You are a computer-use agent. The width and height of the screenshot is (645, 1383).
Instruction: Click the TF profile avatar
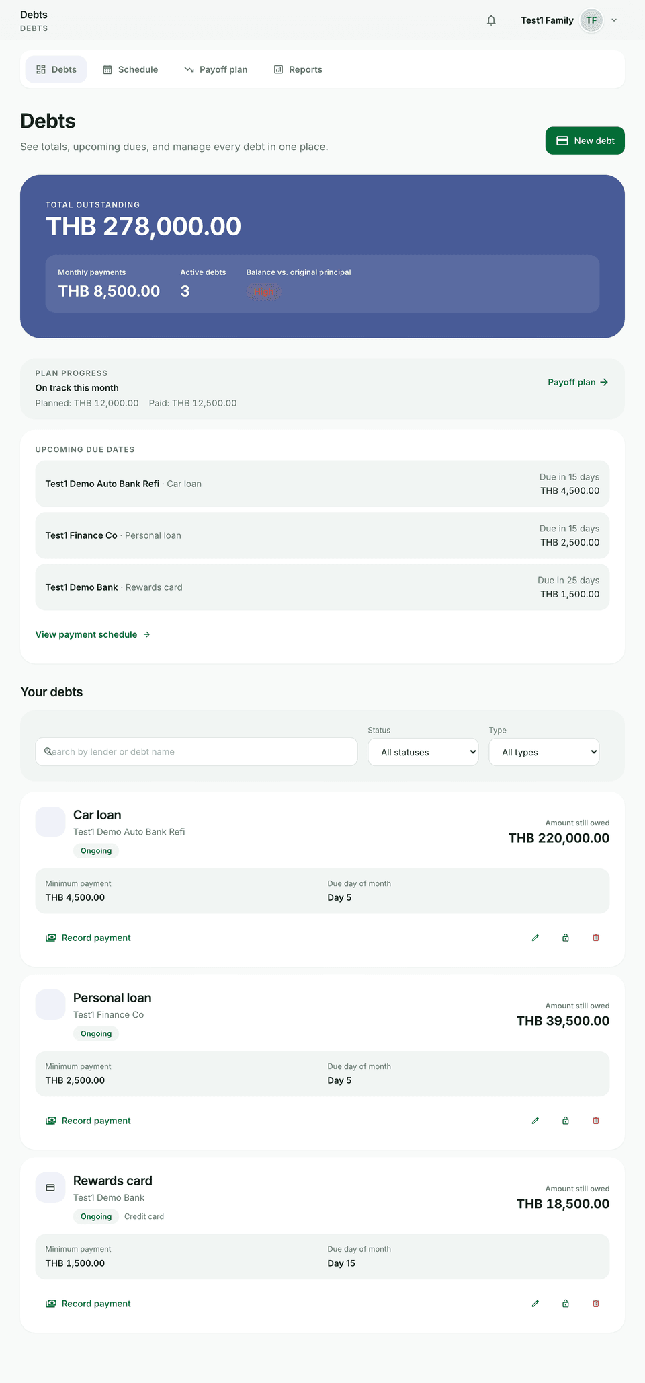(x=591, y=20)
